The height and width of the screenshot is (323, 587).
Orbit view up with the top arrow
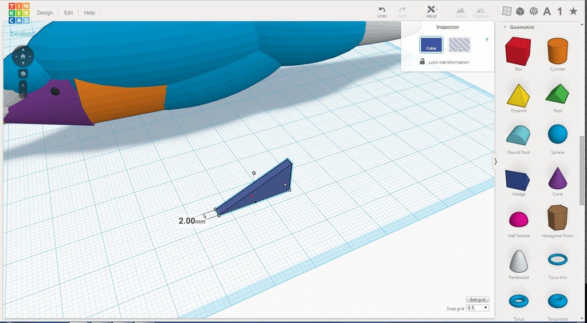click(x=23, y=49)
